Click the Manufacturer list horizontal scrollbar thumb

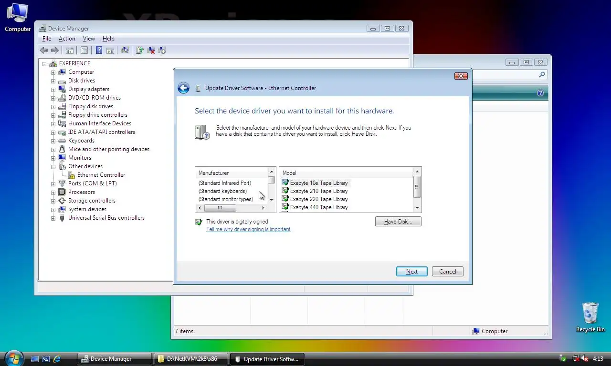click(220, 208)
